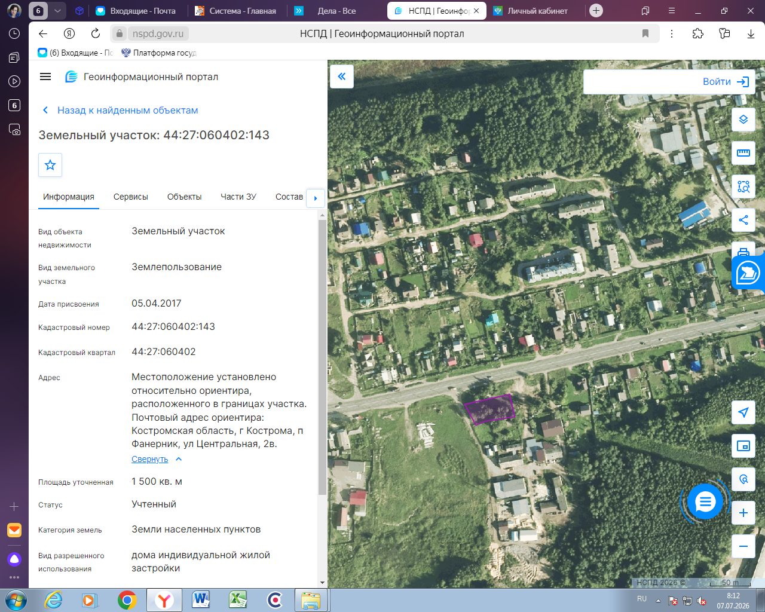Switch to the Система - Главная browser tab

tap(237, 11)
